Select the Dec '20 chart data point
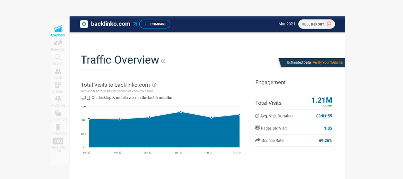403x179 pixels. click(150, 117)
